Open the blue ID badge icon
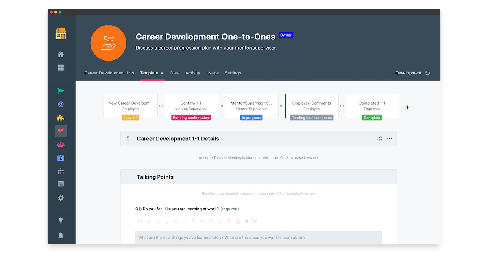Viewport: 488px width, 253px height. pyautogui.click(x=61, y=157)
